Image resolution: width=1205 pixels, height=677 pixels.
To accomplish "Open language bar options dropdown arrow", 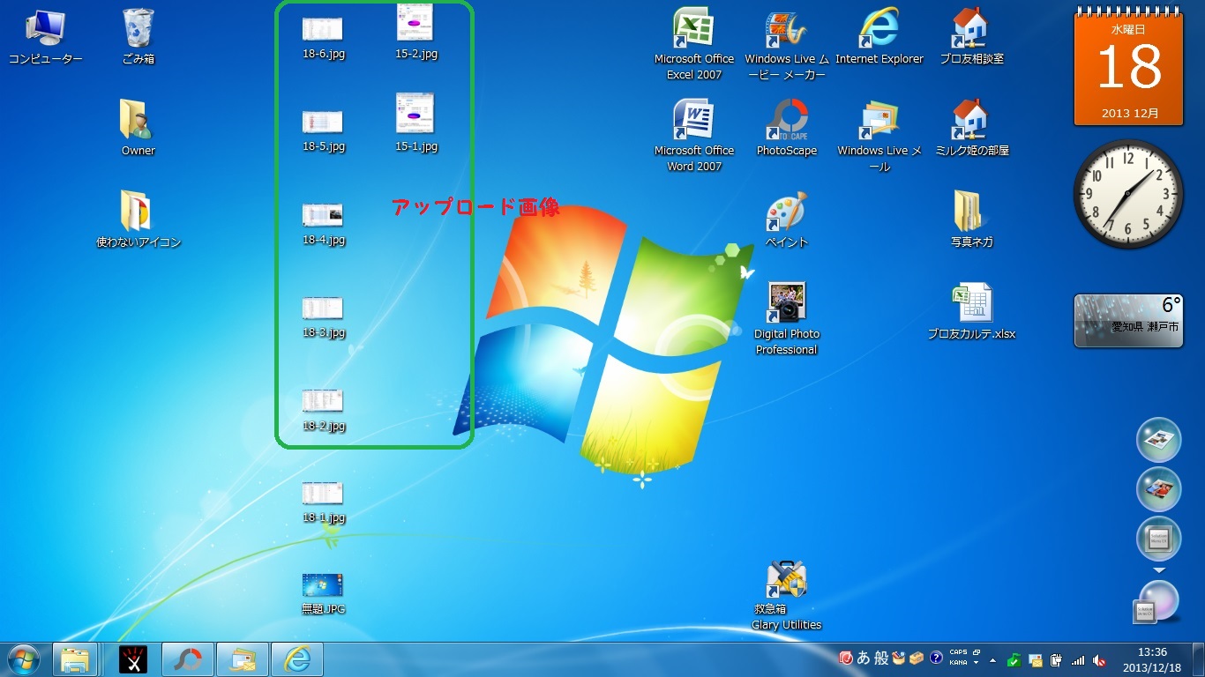I will click(977, 663).
